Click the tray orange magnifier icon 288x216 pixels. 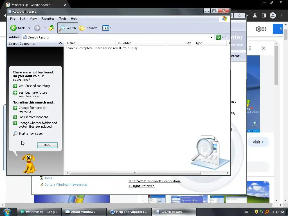267,212
